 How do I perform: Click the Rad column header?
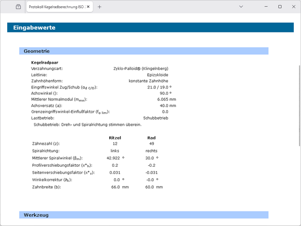coord(151,138)
